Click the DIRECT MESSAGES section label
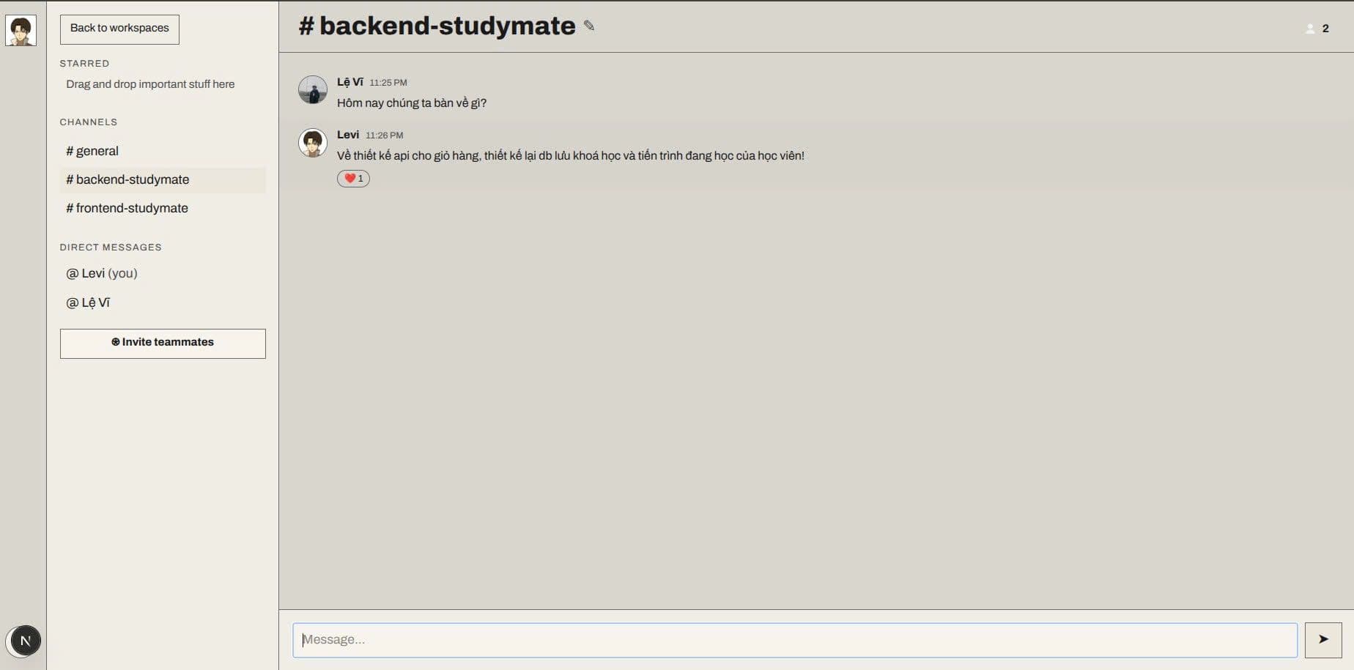This screenshot has width=1354, height=670. pos(111,247)
